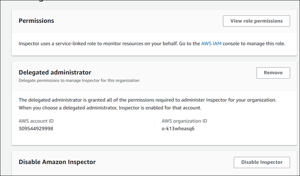Select the account ID value 309544929998
Screen dimensions: 300x176
36,129
